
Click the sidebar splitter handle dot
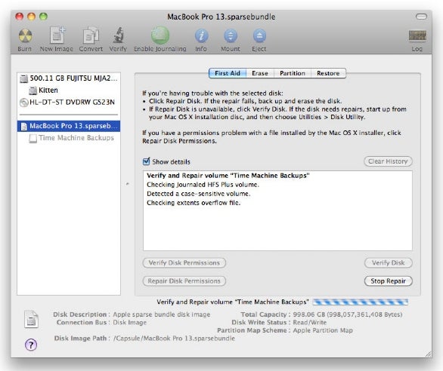point(128,184)
